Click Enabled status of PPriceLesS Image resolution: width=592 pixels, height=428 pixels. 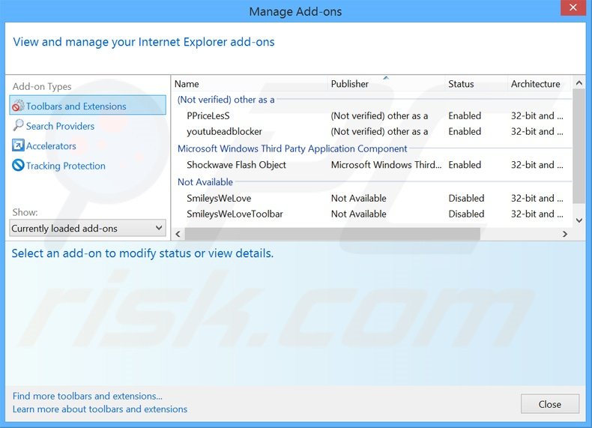point(465,116)
